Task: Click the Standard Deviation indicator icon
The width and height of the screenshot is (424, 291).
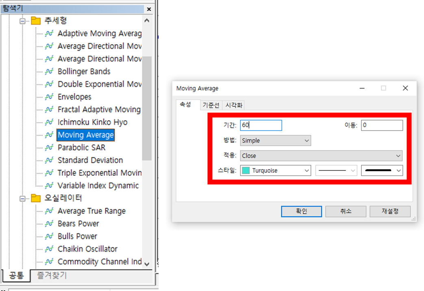Action: point(49,160)
